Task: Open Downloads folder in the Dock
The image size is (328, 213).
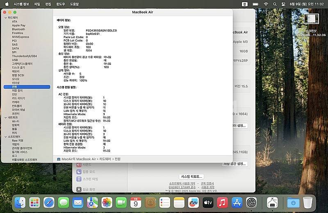Action: pyautogui.click(x=293, y=202)
